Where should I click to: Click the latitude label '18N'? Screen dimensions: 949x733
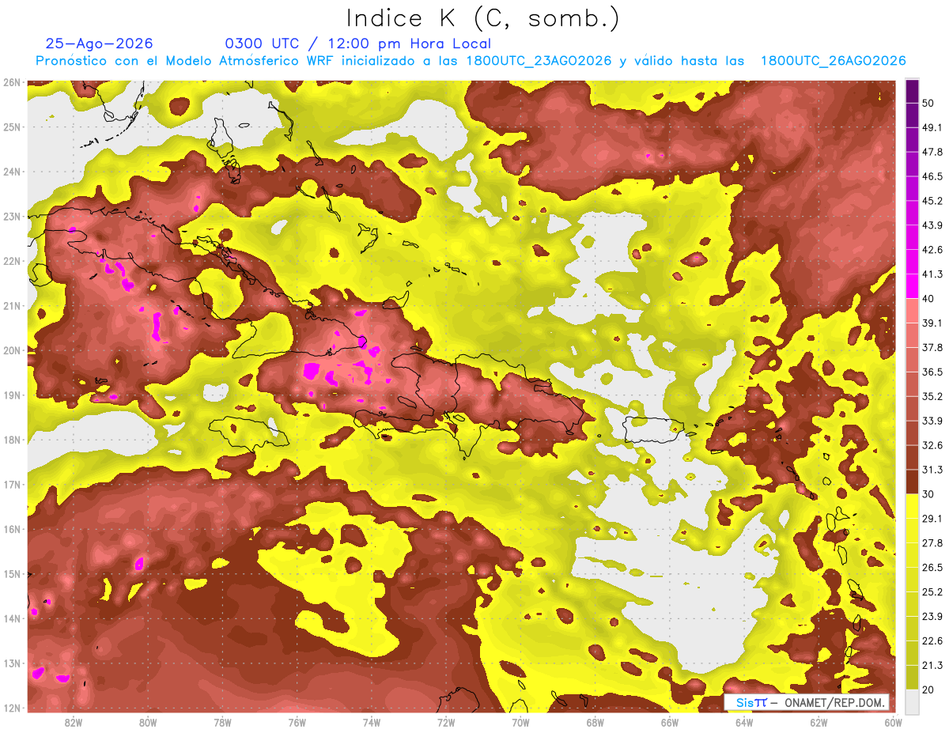12,440
